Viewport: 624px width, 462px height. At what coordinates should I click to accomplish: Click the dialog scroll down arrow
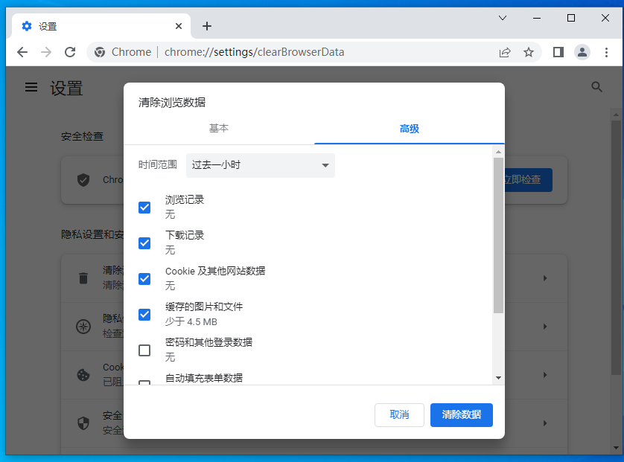498,378
